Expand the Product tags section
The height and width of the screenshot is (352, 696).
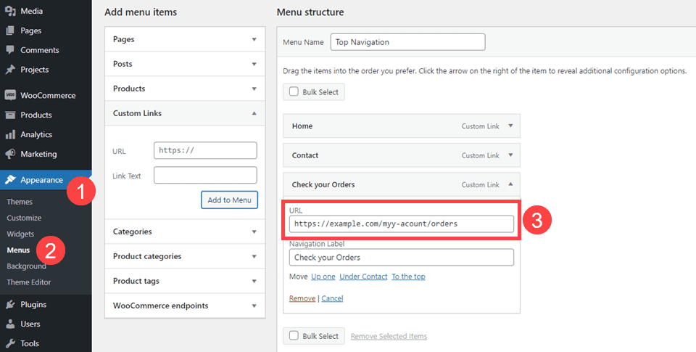point(185,281)
